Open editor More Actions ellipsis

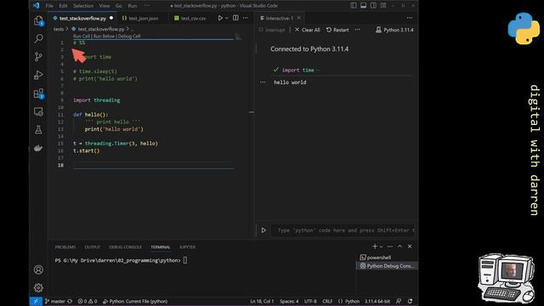246,18
